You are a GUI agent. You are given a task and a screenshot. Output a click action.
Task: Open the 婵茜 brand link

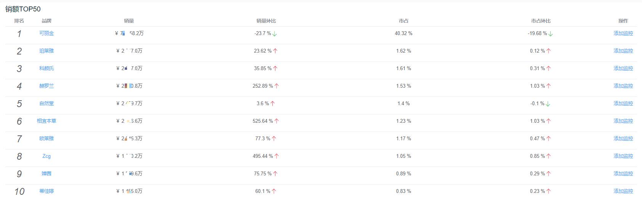pyautogui.click(x=47, y=174)
